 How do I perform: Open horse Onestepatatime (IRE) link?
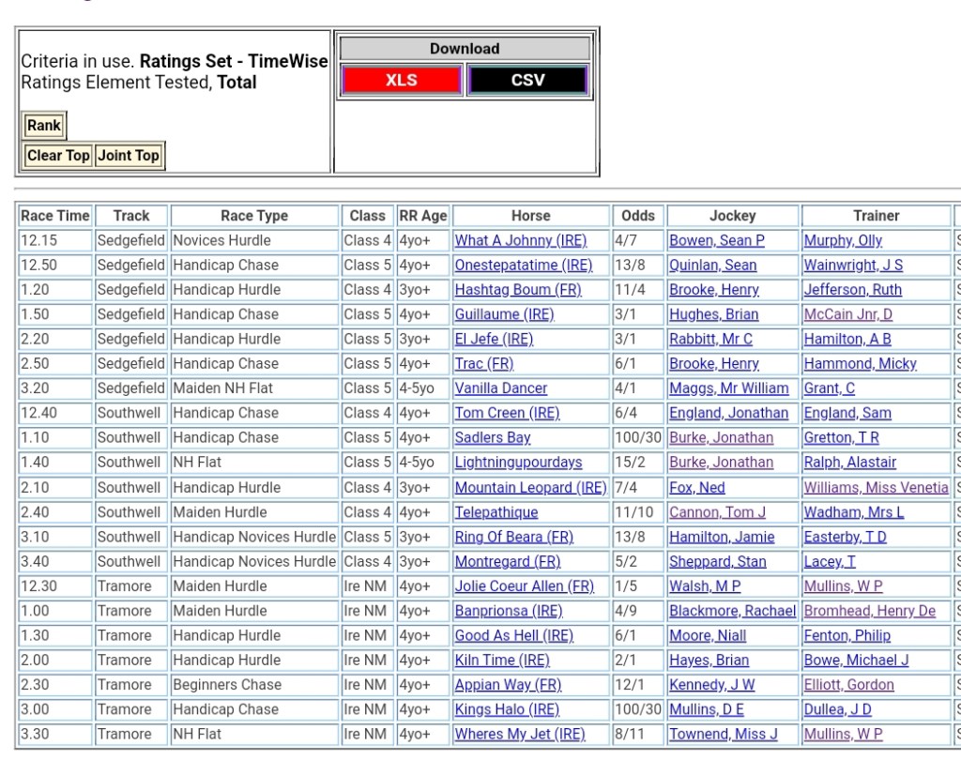523,266
